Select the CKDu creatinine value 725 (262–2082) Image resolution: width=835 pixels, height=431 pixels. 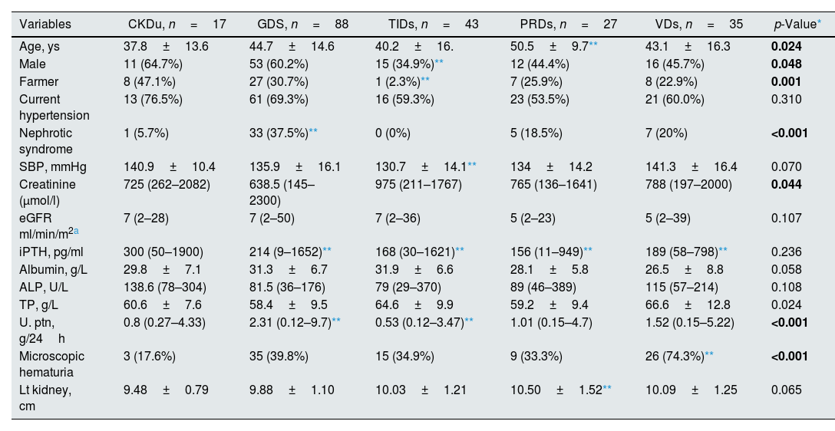[168, 184]
